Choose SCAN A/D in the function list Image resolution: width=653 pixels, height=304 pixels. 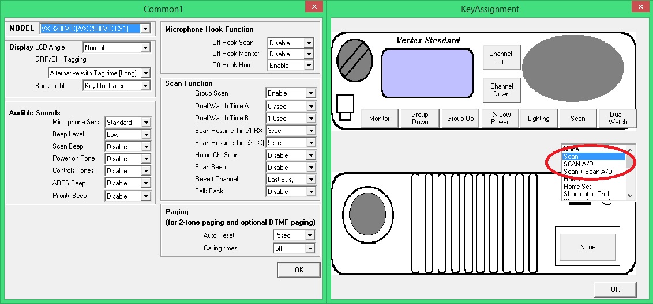pos(594,164)
